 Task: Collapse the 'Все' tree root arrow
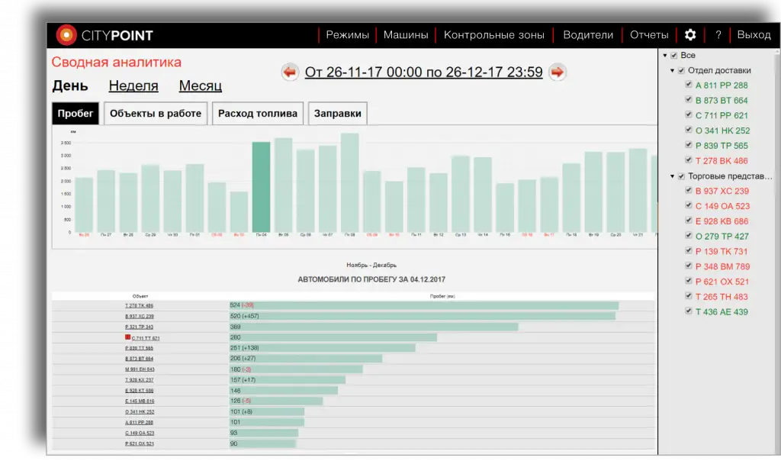coord(664,56)
